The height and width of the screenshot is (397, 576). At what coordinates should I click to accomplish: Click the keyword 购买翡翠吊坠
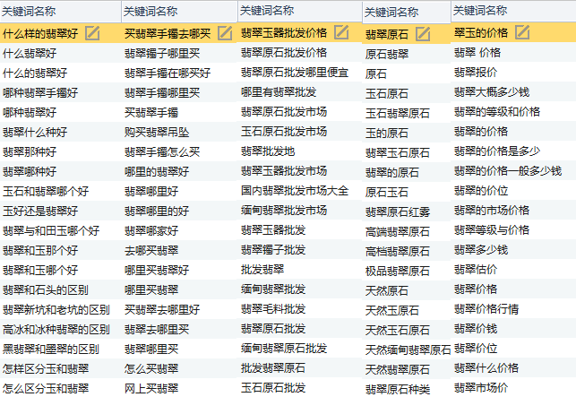(x=156, y=132)
